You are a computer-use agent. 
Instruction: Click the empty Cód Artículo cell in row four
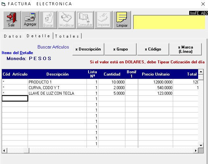[15, 98]
